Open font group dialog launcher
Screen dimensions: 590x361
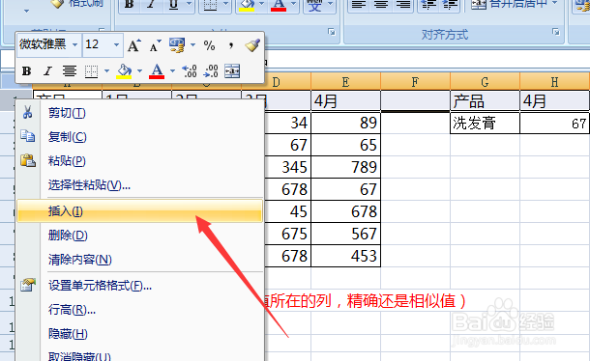tap(332, 32)
